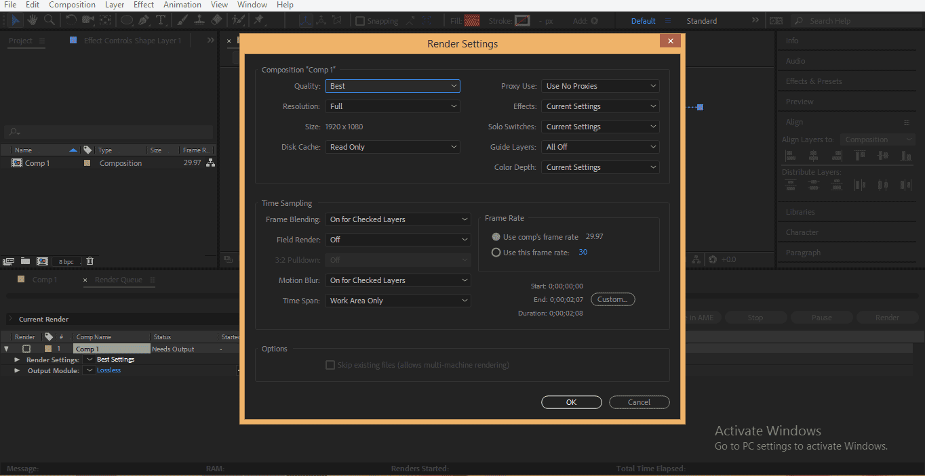This screenshot has height=476, width=925.
Task: Click the New Composition icon in Project panel
Action: [42, 261]
